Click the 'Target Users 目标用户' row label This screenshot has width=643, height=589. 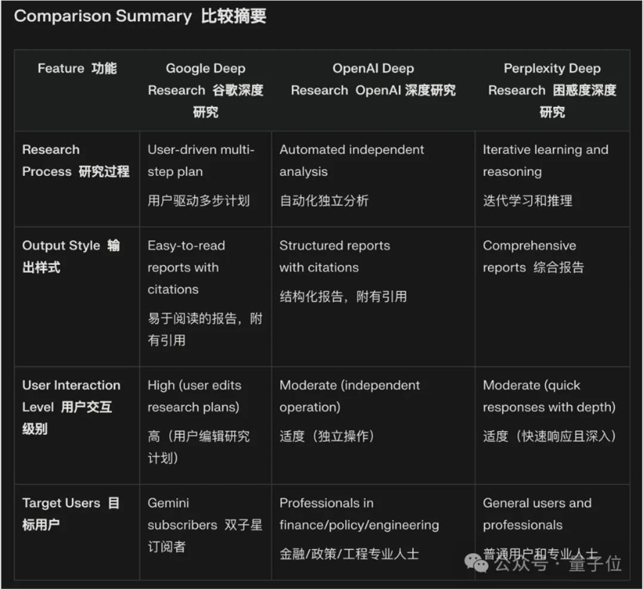pos(71,514)
